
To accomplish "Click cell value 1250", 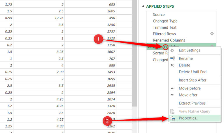I will (x=111, y=25).
